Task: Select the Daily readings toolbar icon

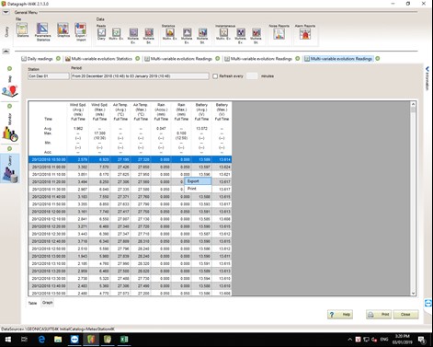Action: [x=101, y=33]
